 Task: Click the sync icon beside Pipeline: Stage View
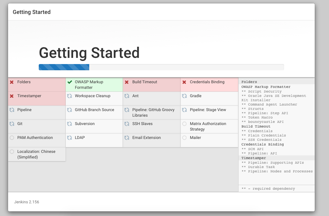pyautogui.click(x=184, y=110)
